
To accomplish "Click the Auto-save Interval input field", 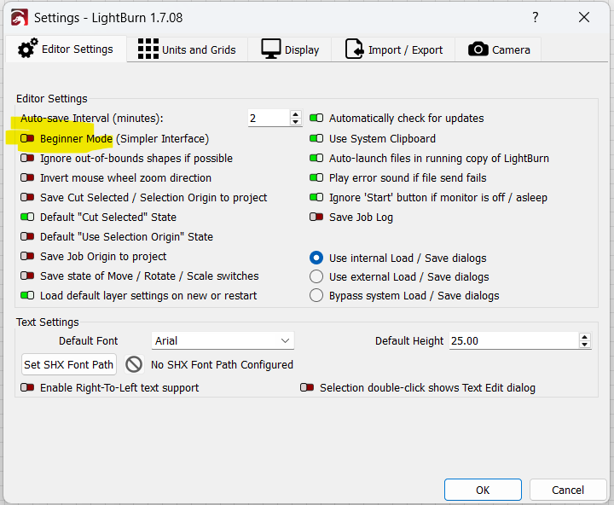I will [x=269, y=118].
